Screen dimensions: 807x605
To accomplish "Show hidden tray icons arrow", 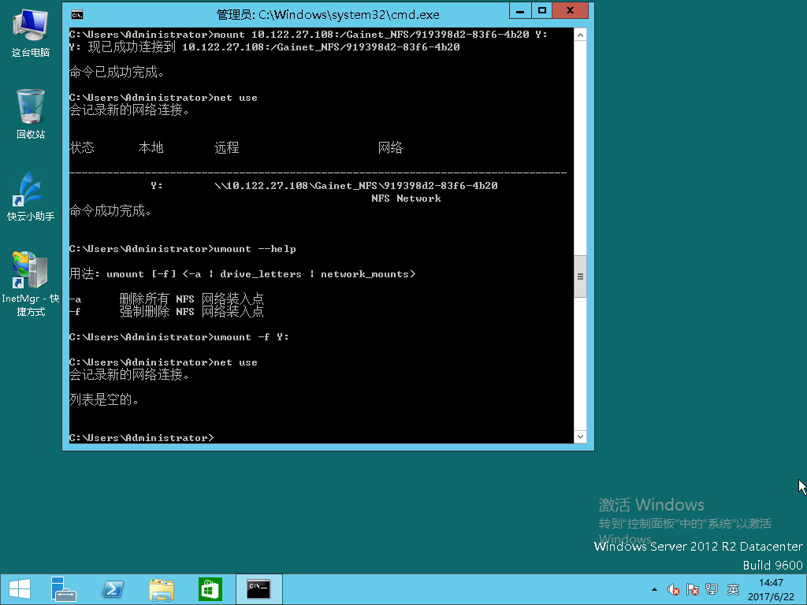I will click(x=654, y=590).
